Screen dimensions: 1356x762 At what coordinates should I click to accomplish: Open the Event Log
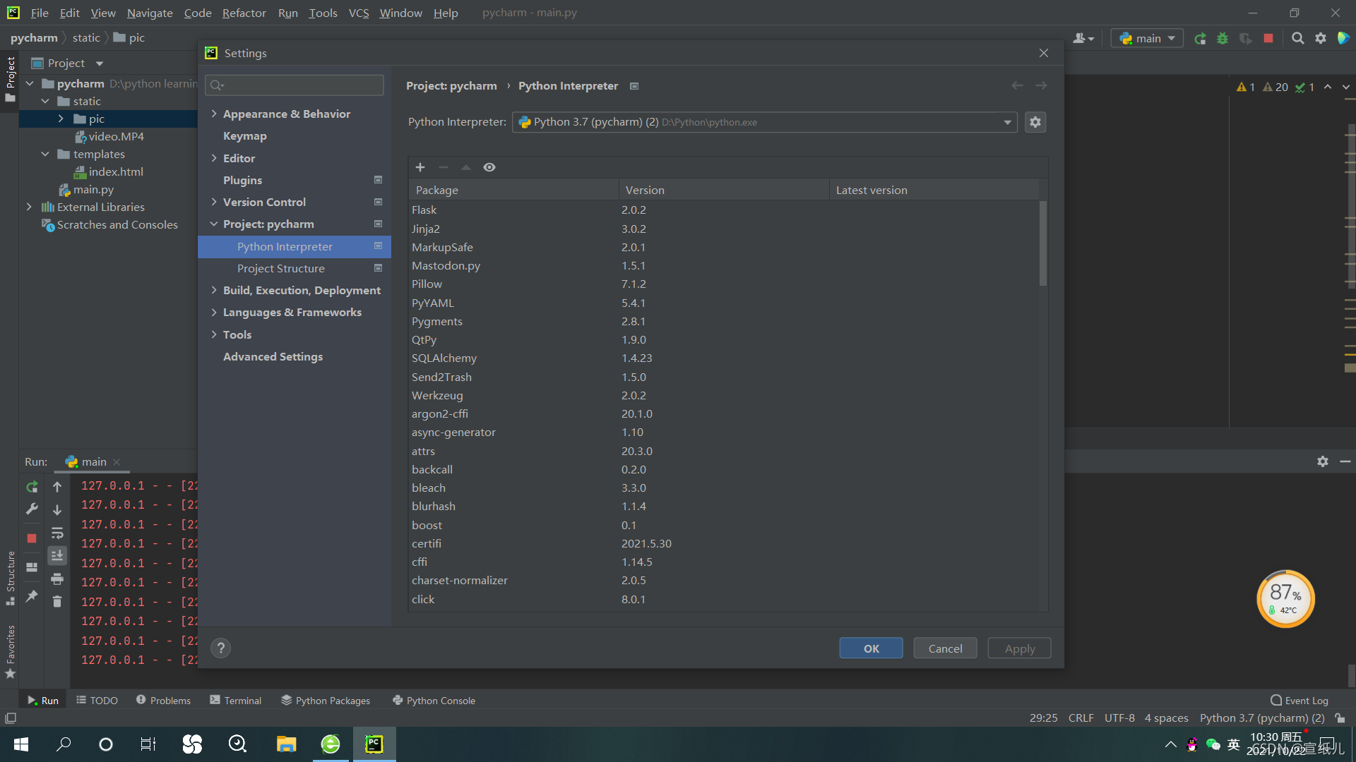1299,700
